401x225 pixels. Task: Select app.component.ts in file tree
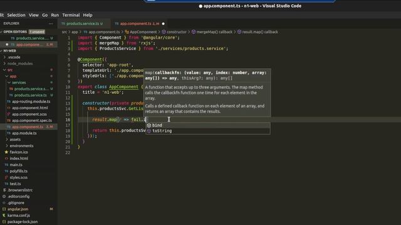click(28, 127)
